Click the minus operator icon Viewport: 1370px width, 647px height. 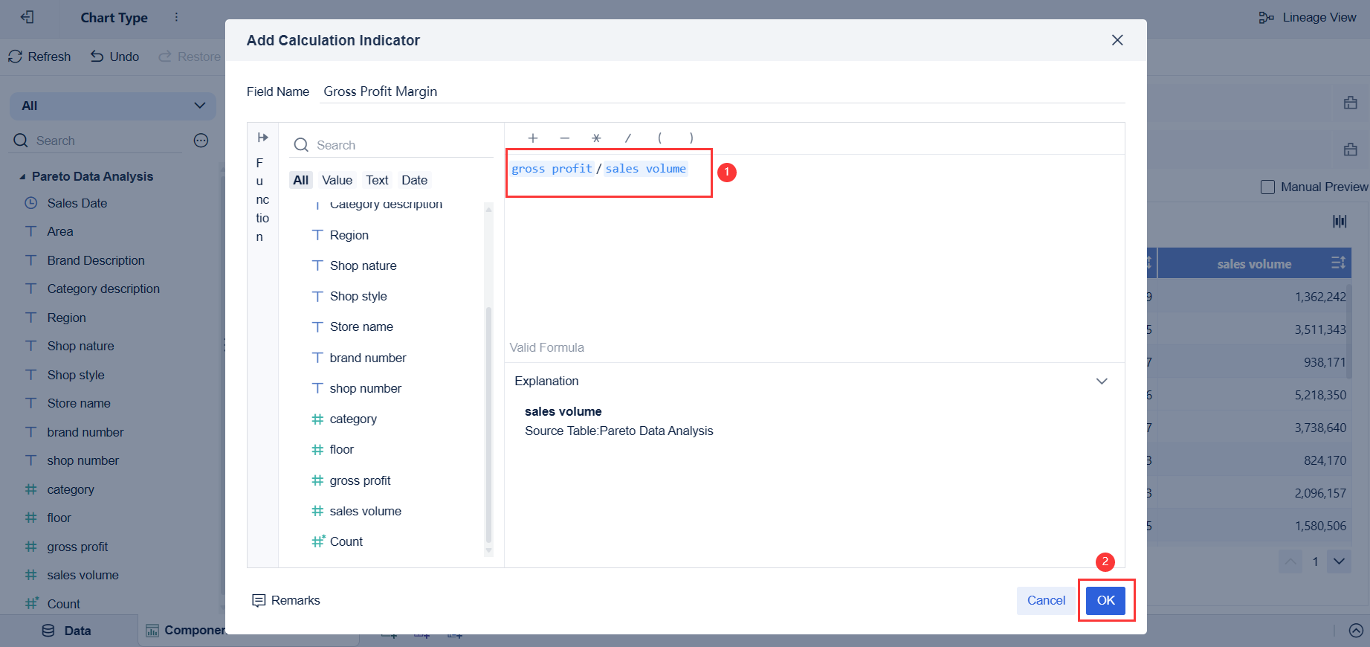pos(565,138)
